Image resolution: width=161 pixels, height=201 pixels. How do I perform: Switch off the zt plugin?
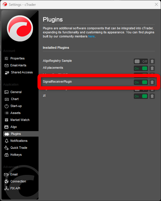coord(141,96)
